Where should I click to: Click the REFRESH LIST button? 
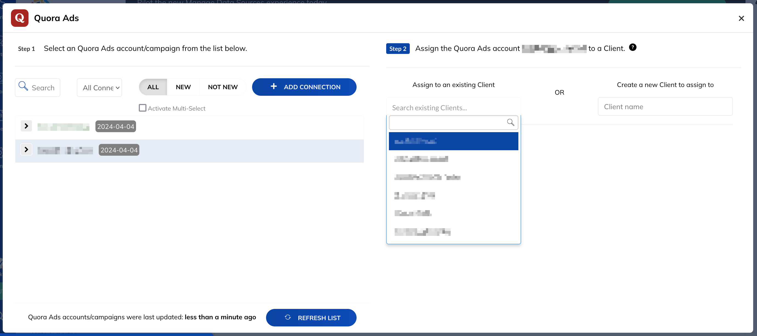(x=311, y=318)
